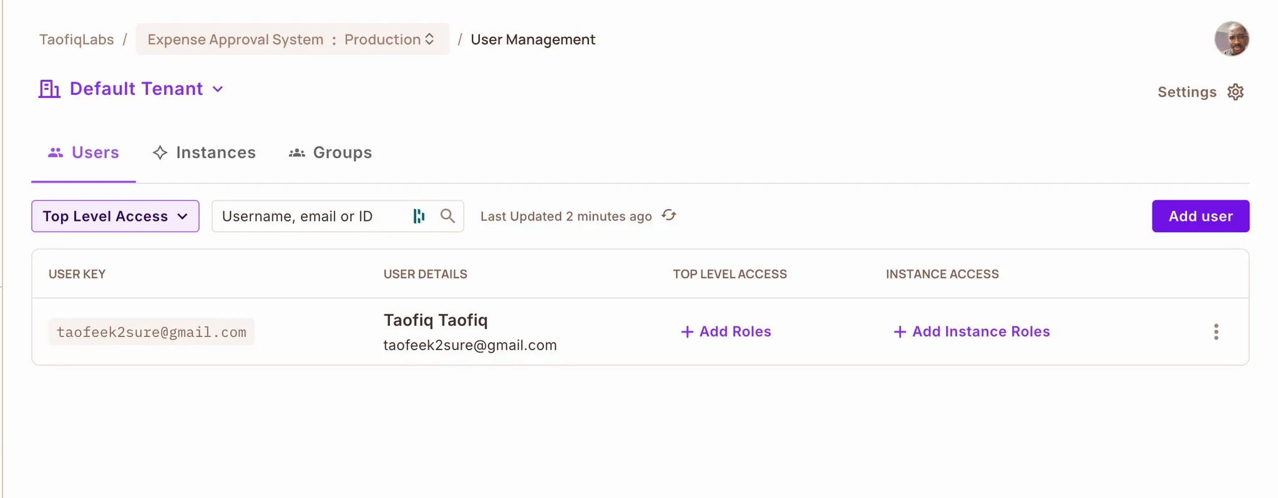Click the Add Roles link

tap(726, 332)
